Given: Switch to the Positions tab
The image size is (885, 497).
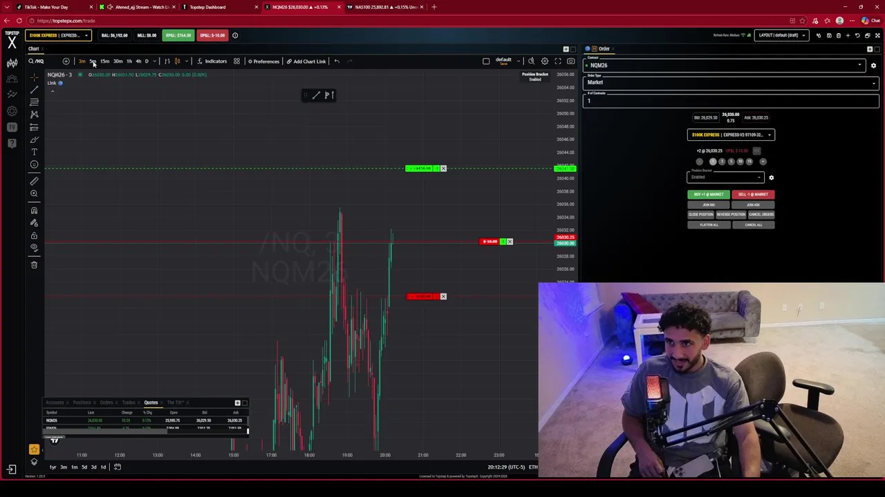Looking at the screenshot, I should click(82, 402).
